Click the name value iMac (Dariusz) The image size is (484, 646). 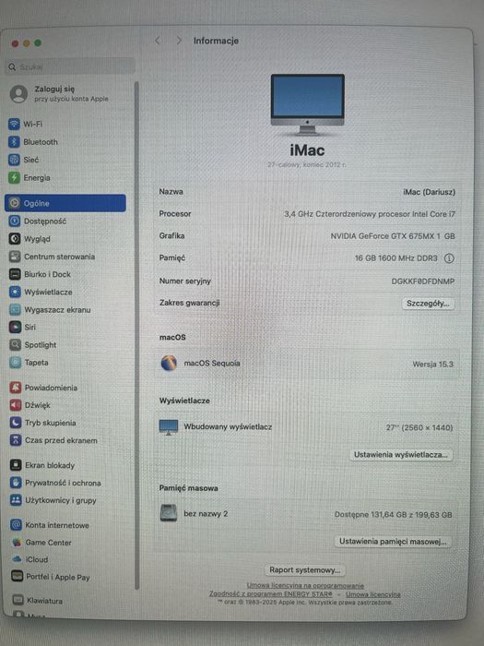coord(429,192)
